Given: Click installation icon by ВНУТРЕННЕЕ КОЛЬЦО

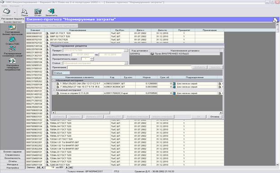Looking at the screenshot, I should tap(152, 54).
